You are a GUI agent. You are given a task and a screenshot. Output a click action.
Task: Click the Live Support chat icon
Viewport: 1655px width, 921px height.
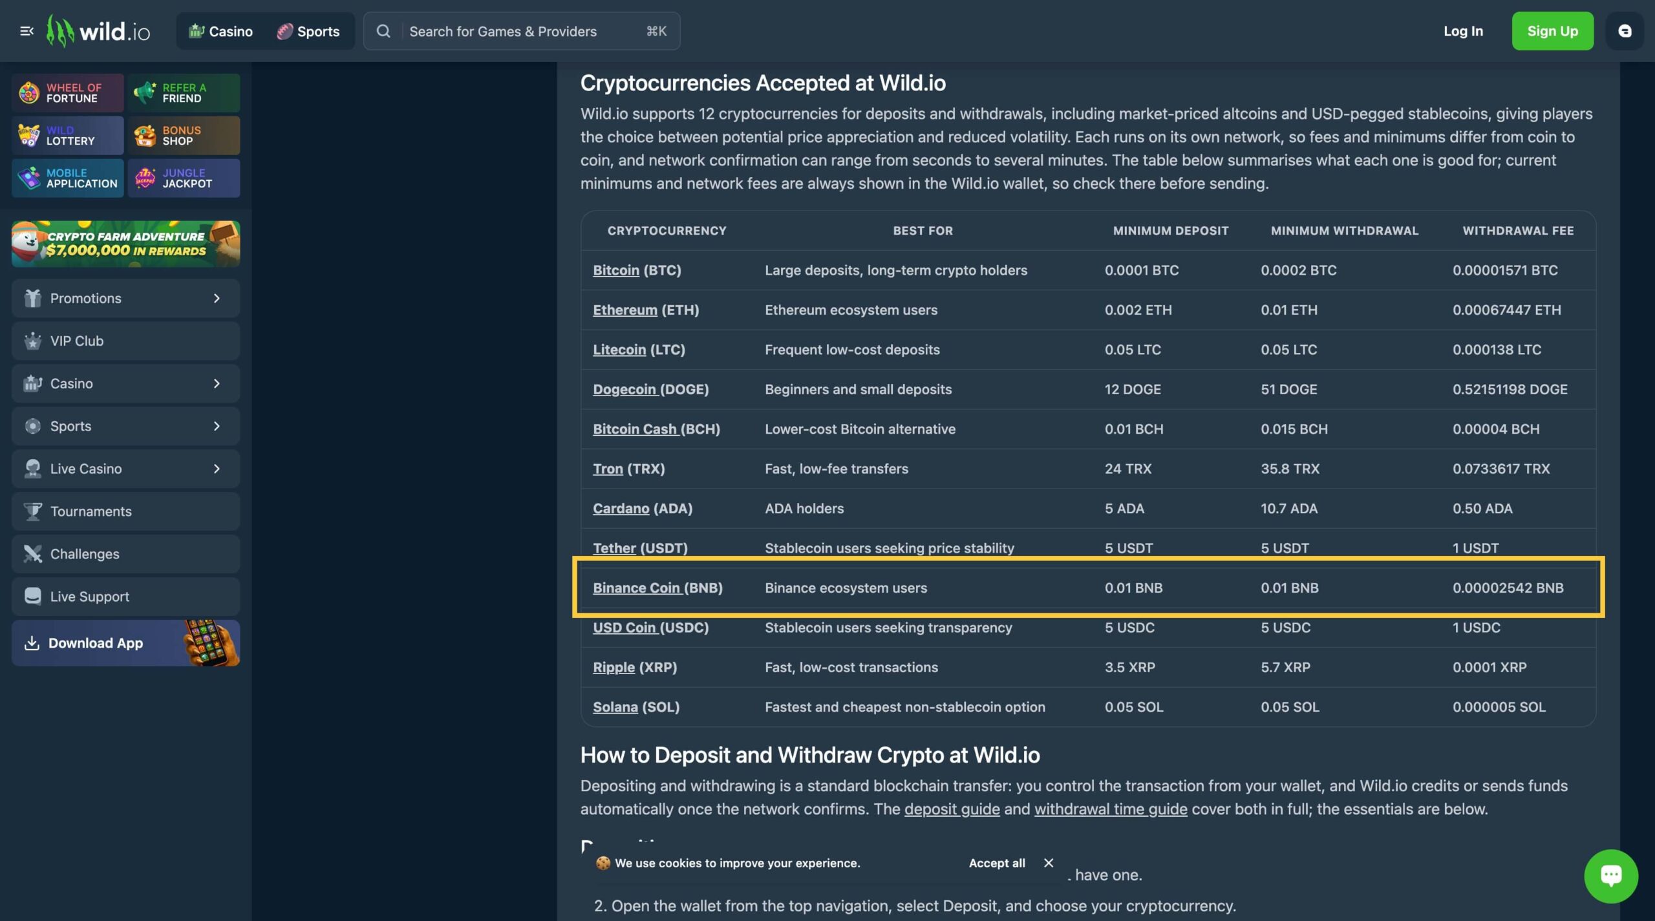click(32, 597)
